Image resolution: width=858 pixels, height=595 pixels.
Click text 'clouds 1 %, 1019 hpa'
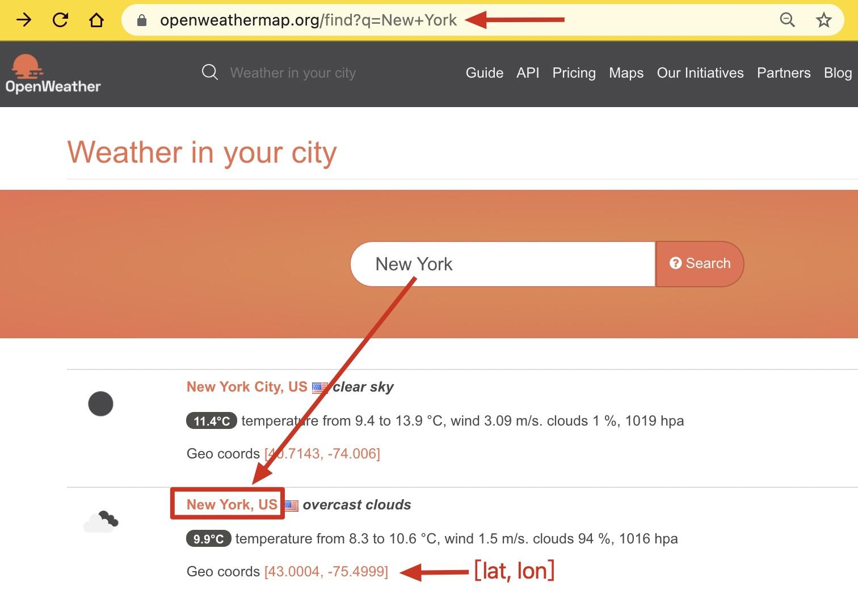pos(615,421)
